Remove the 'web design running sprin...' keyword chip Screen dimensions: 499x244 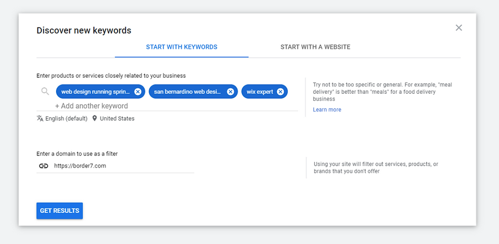click(x=137, y=92)
